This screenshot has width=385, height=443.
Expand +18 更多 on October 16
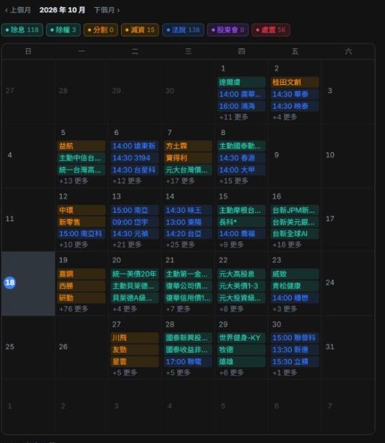(287, 245)
